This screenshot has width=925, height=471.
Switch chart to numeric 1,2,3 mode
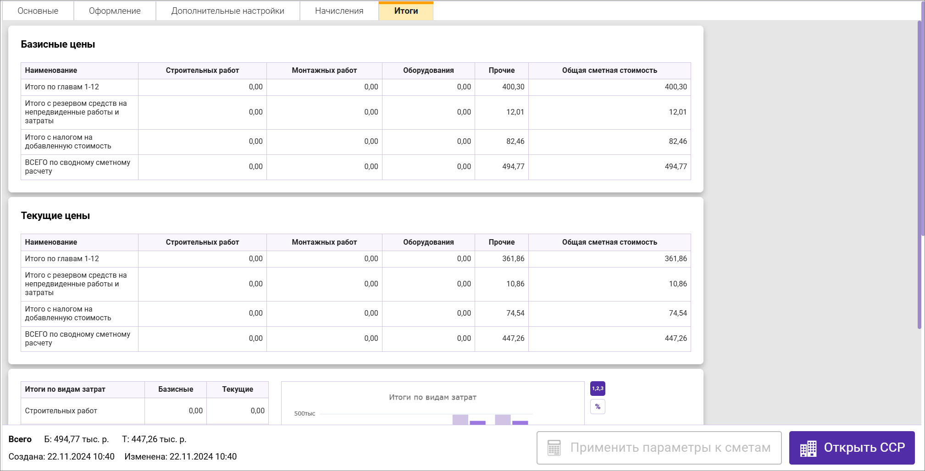pos(598,389)
